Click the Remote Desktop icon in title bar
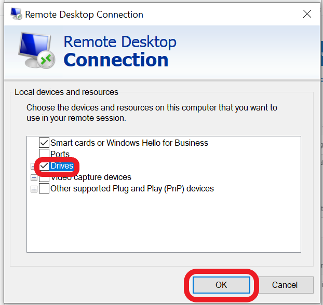 pos(16,14)
